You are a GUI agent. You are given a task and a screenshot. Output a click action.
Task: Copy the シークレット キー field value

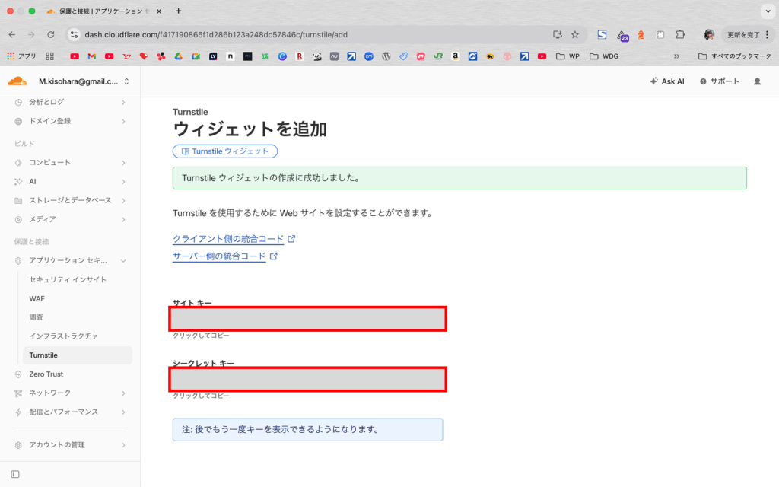point(308,379)
